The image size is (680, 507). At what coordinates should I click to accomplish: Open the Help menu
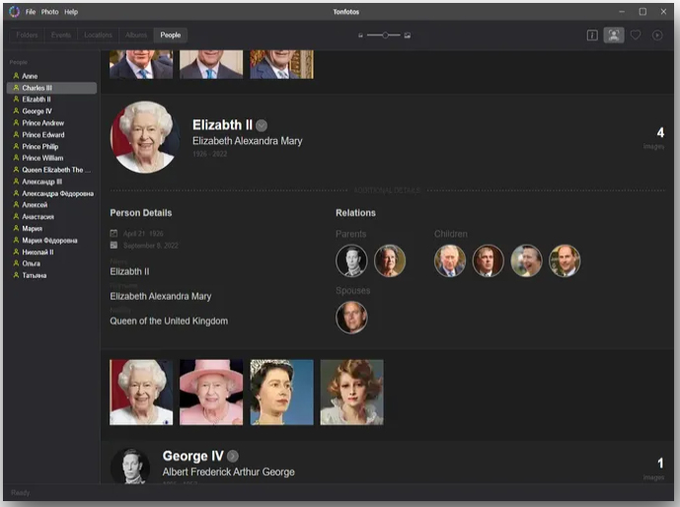pos(71,12)
